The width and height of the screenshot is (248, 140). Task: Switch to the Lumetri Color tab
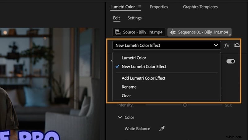pos(122,7)
